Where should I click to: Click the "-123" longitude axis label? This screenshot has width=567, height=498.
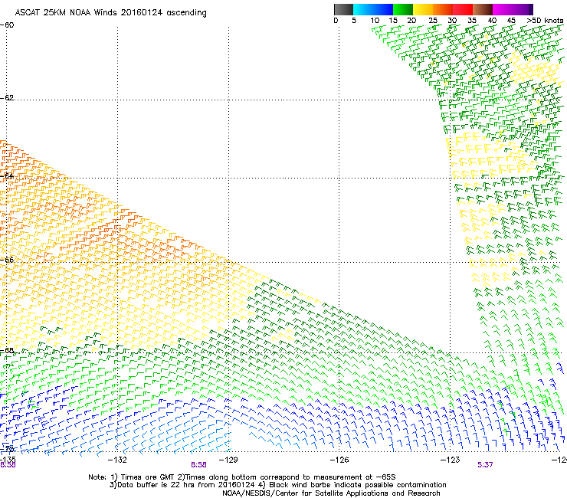pyautogui.click(x=451, y=460)
